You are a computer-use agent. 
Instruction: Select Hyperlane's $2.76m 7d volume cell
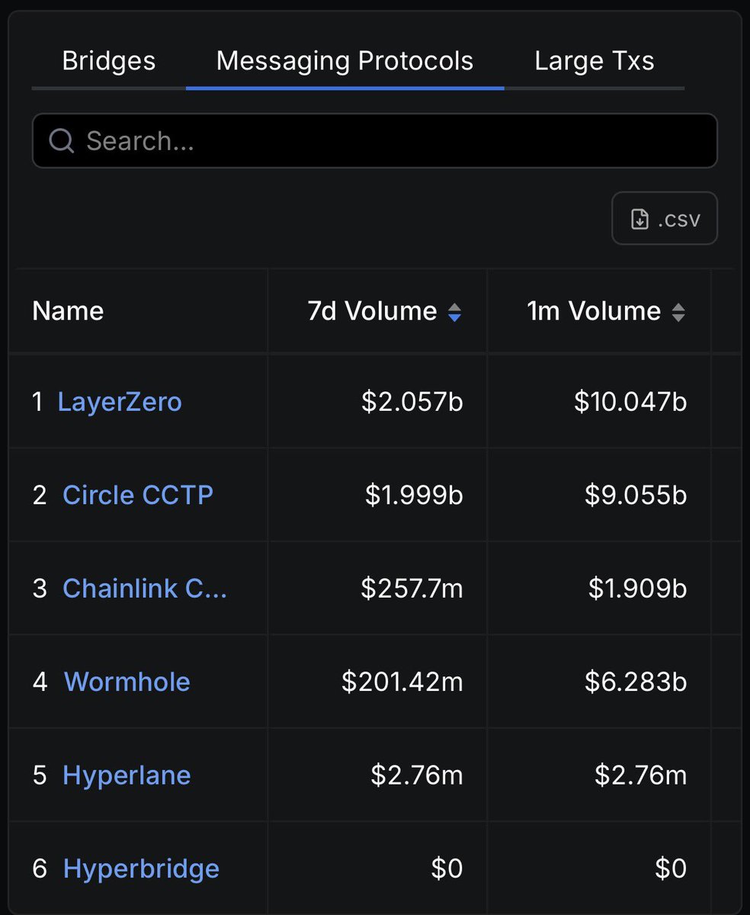point(377,775)
